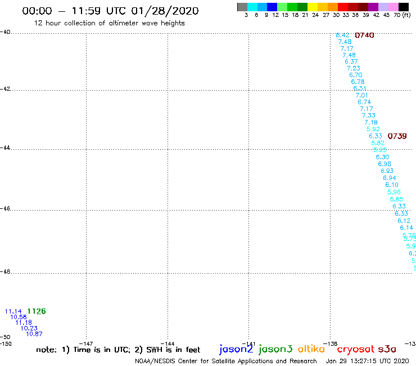Viewport: 416px width, 366px height.
Task: Click the NOAA/NESDIS credit line
Action: coord(226,361)
